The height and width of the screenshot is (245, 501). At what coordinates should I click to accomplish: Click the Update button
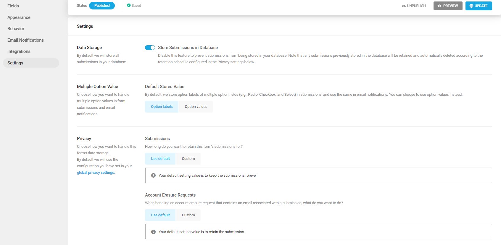pyautogui.click(x=479, y=6)
